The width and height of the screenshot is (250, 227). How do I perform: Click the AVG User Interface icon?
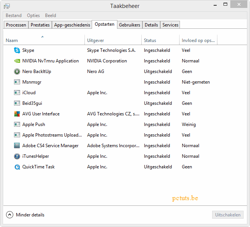point(17,114)
